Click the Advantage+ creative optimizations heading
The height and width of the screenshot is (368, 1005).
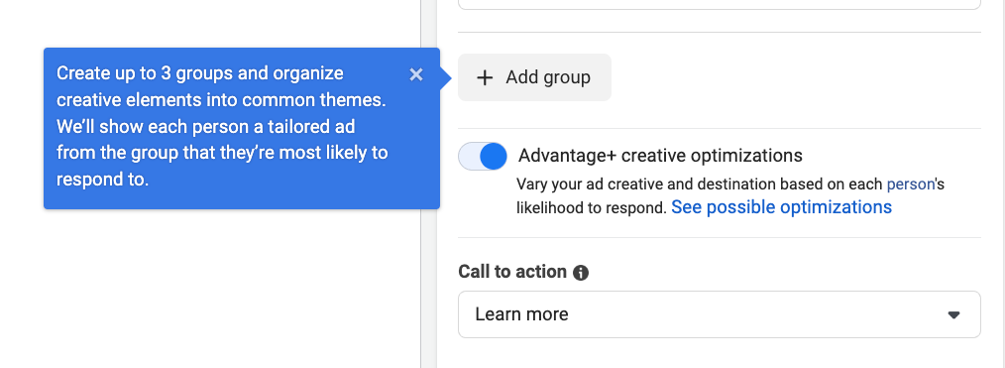coord(660,155)
